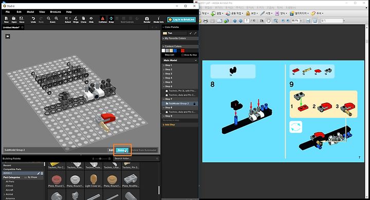
Task: Activate the Hinge tool
Action: coord(76,19)
